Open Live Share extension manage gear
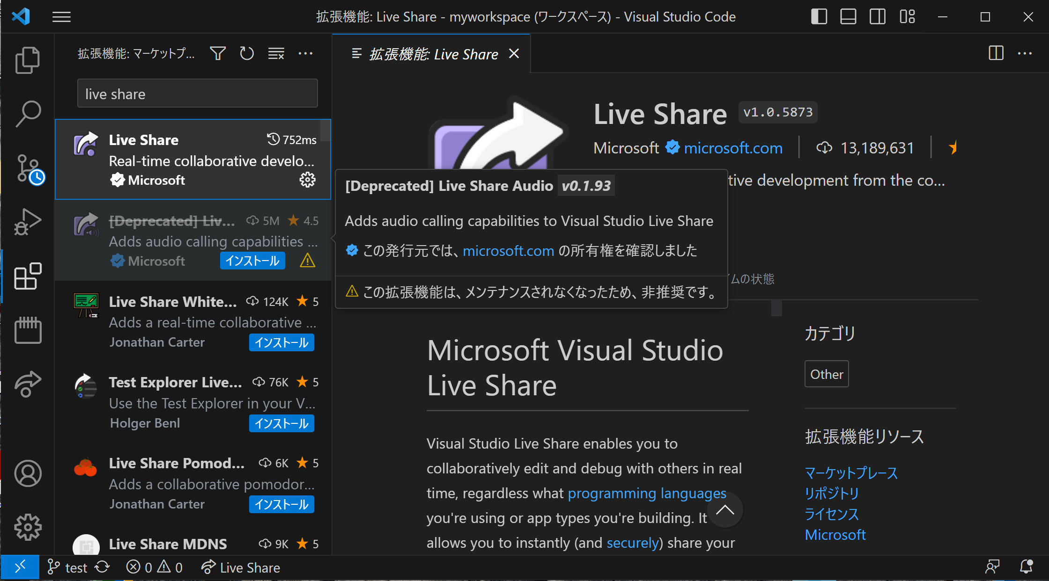This screenshot has width=1049, height=581. tap(308, 180)
